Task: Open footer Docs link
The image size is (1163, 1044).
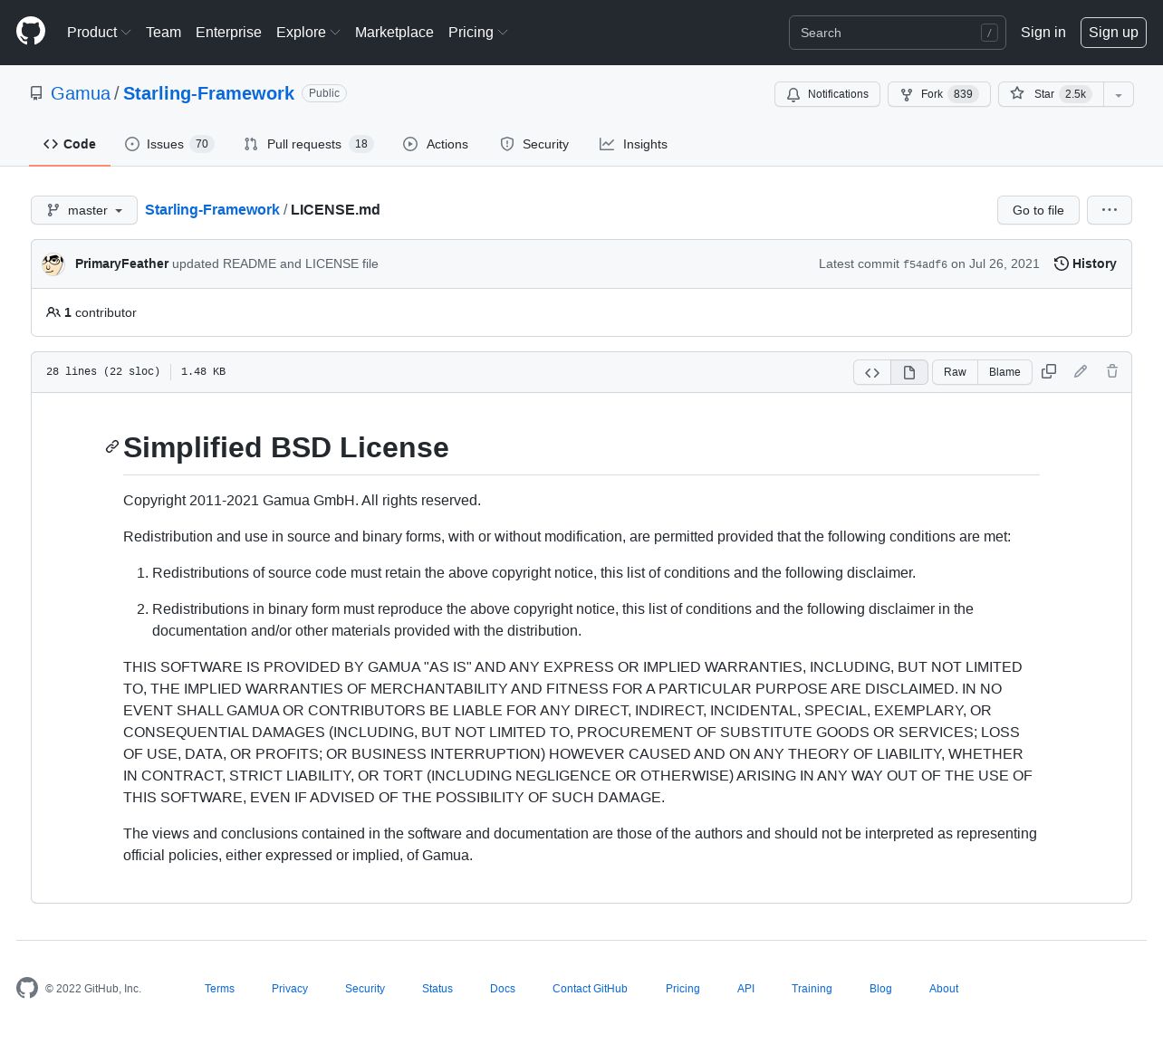Action: click(503, 989)
